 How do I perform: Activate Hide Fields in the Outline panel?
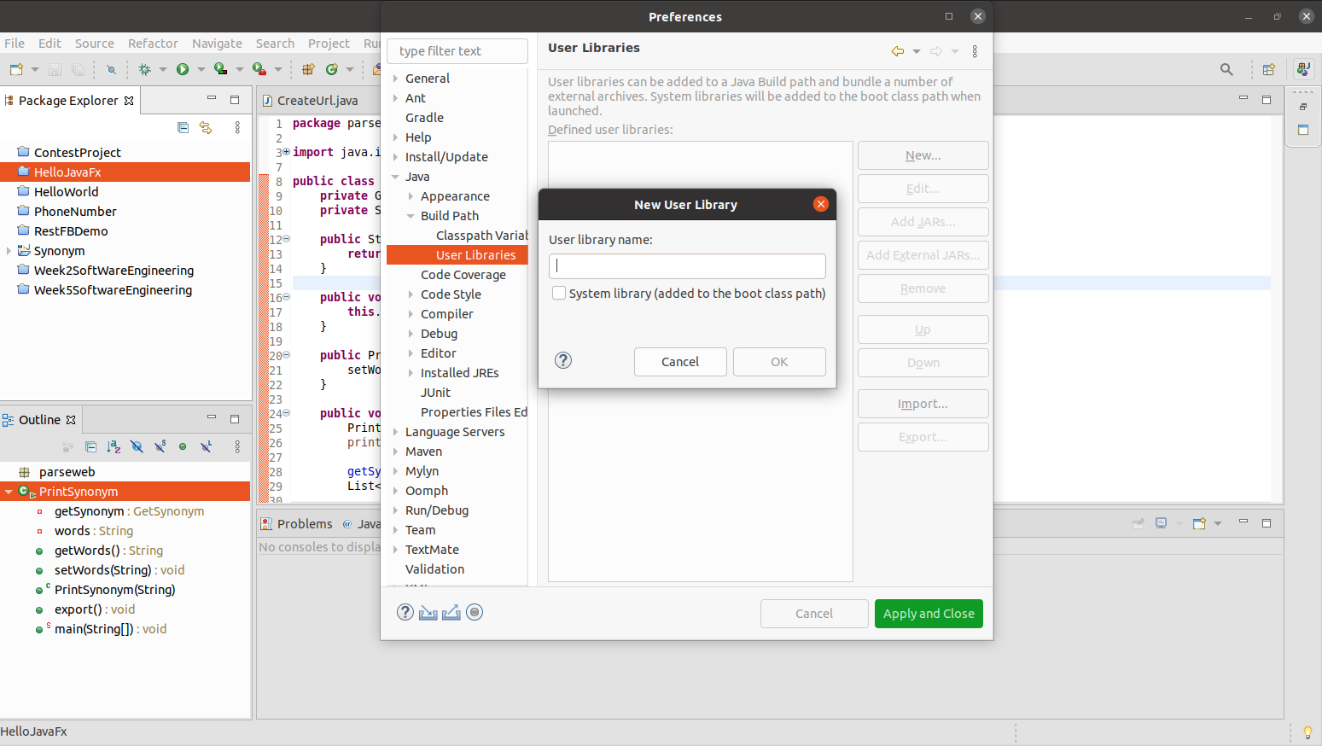(137, 447)
